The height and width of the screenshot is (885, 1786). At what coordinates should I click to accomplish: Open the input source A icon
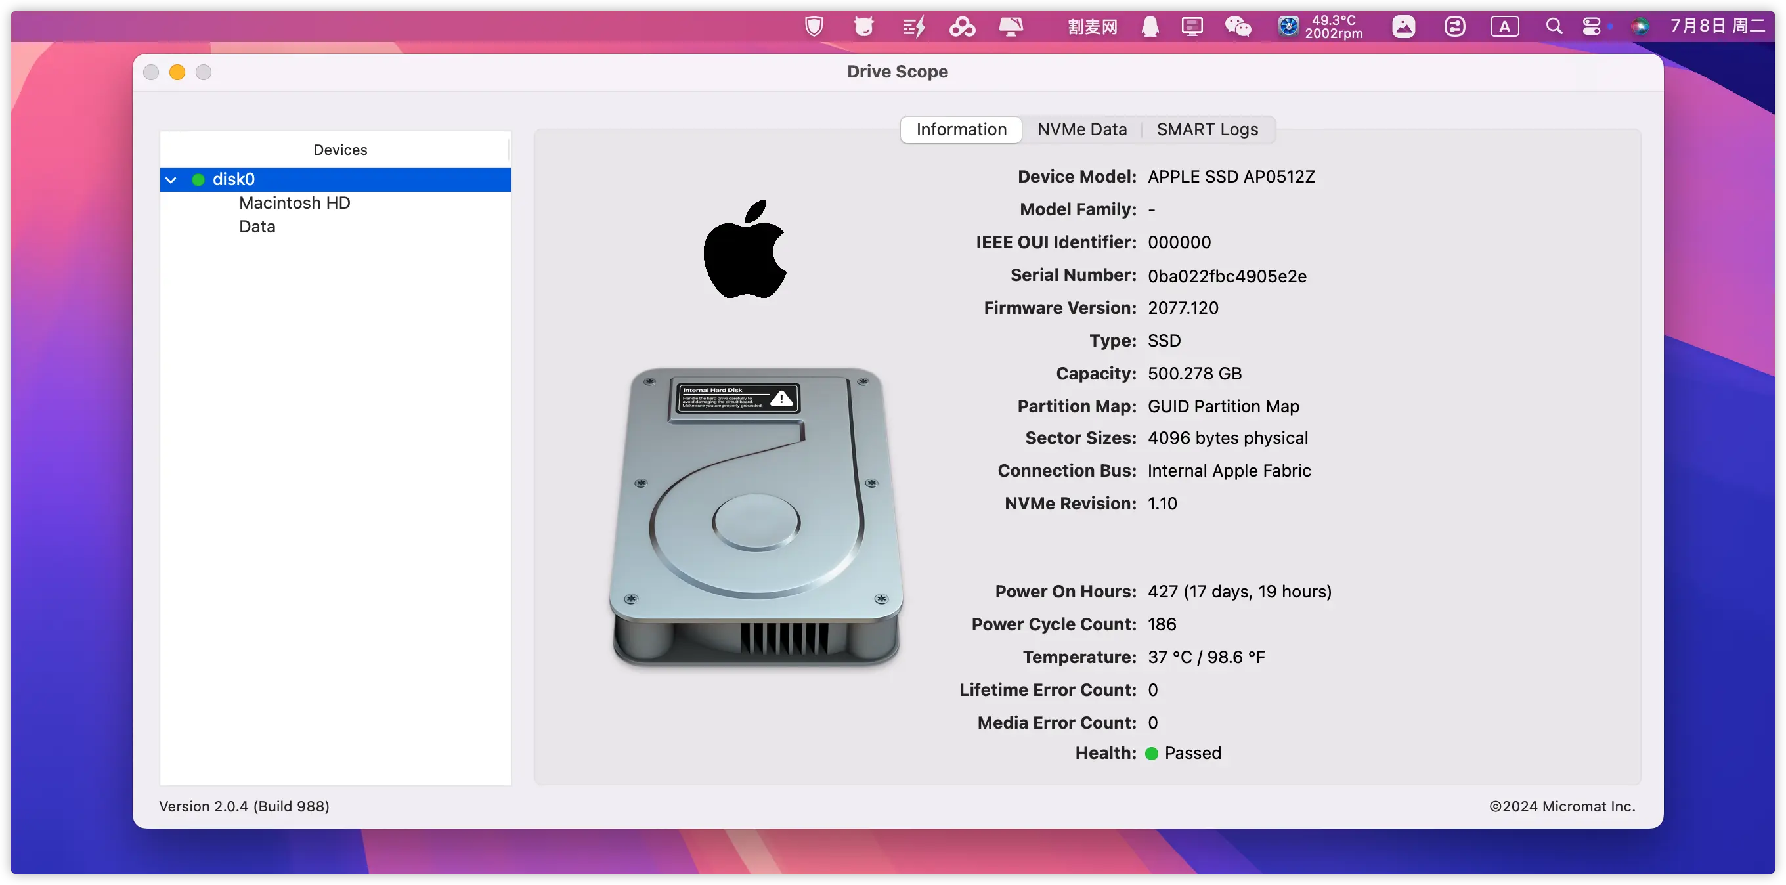tap(1504, 27)
